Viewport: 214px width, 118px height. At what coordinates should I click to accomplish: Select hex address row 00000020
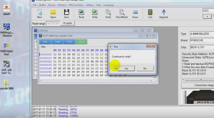[46, 61]
